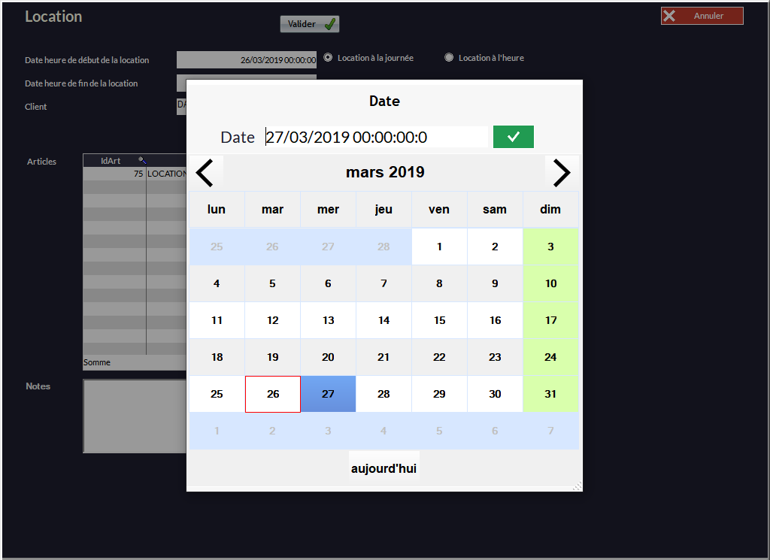This screenshot has height=560, width=770.
Task: Select March 28 in the calendar
Action: pos(383,394)
